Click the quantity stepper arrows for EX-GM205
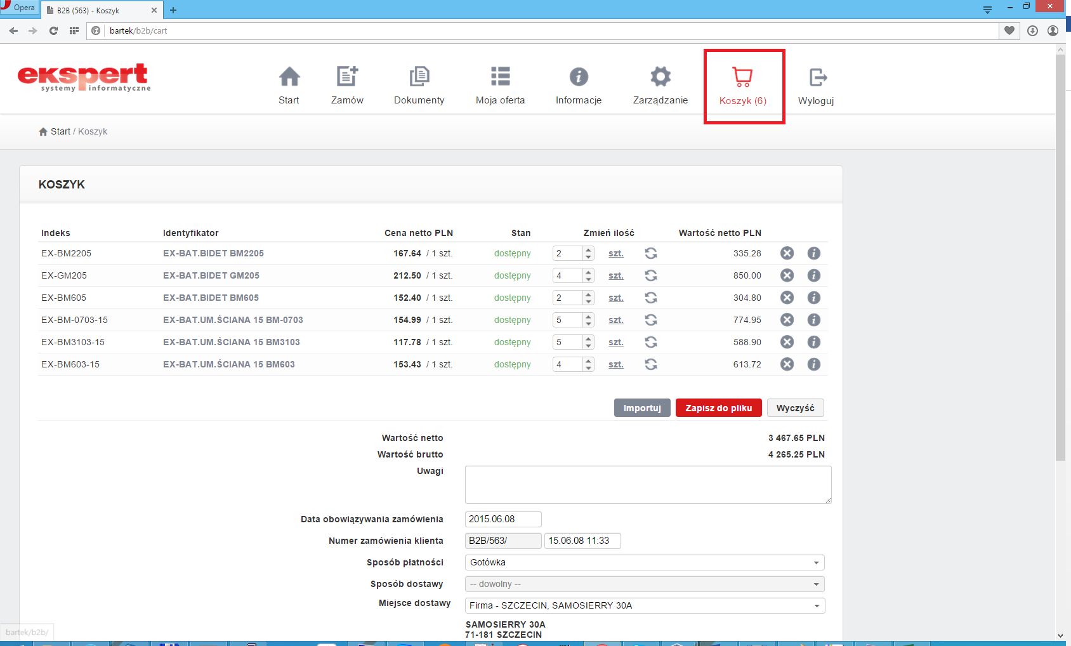This screenshot has width=1071, height=646. 589,275
